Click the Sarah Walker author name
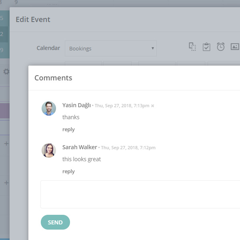The height and width of the screenshot is (240, 240). point(80,147)
